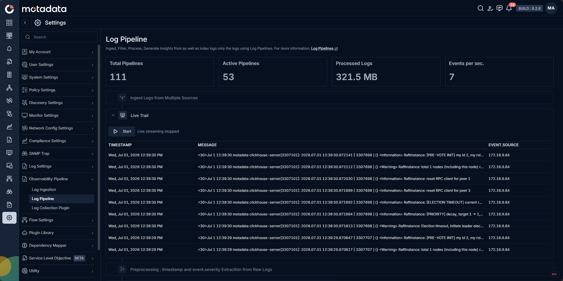This screenshot has height=281, width=563.
Task: Open the binoculars icon in left sidebar
Action: click(9, 192)
